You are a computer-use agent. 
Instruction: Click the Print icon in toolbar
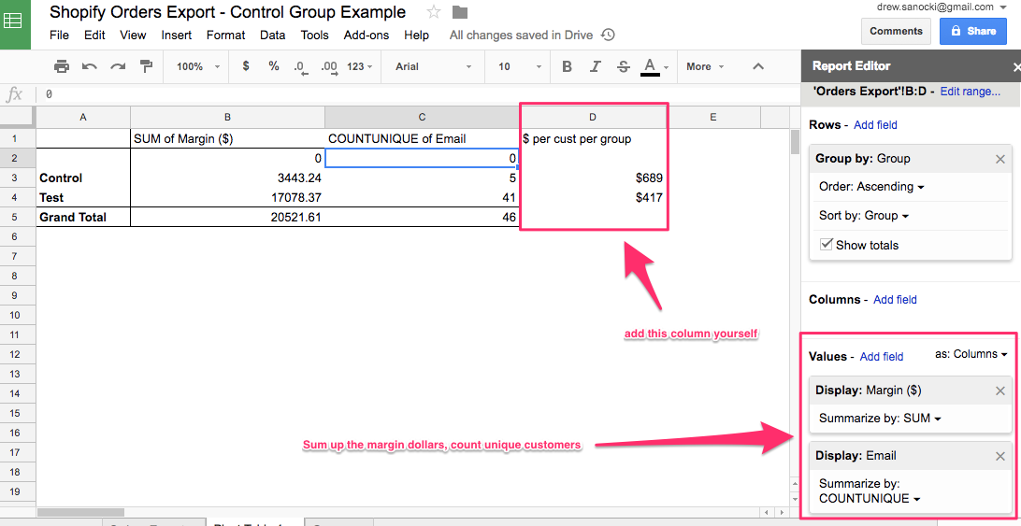(x=61, y=66)
